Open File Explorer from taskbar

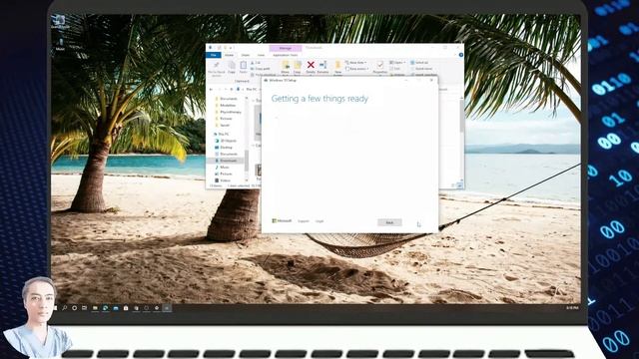pyautogui.click(x=95, y=308)
